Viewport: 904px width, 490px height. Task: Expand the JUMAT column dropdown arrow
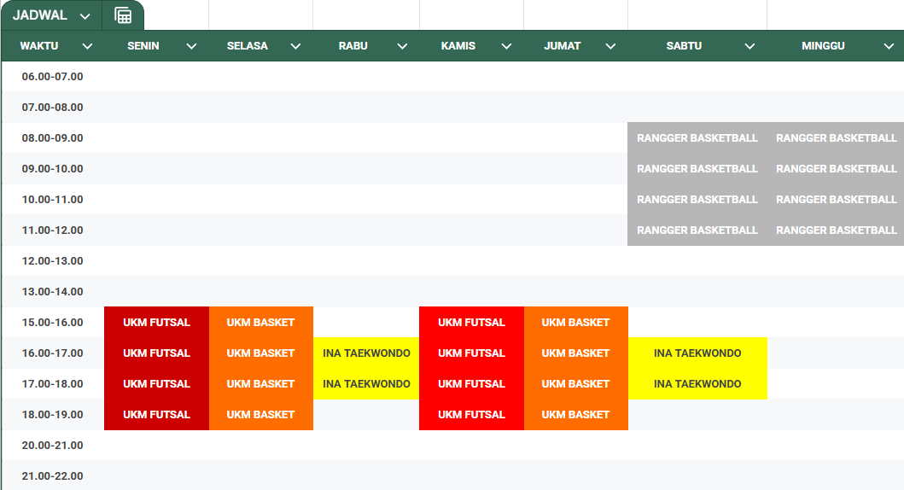pyautogui.click(x=610, y=46)
